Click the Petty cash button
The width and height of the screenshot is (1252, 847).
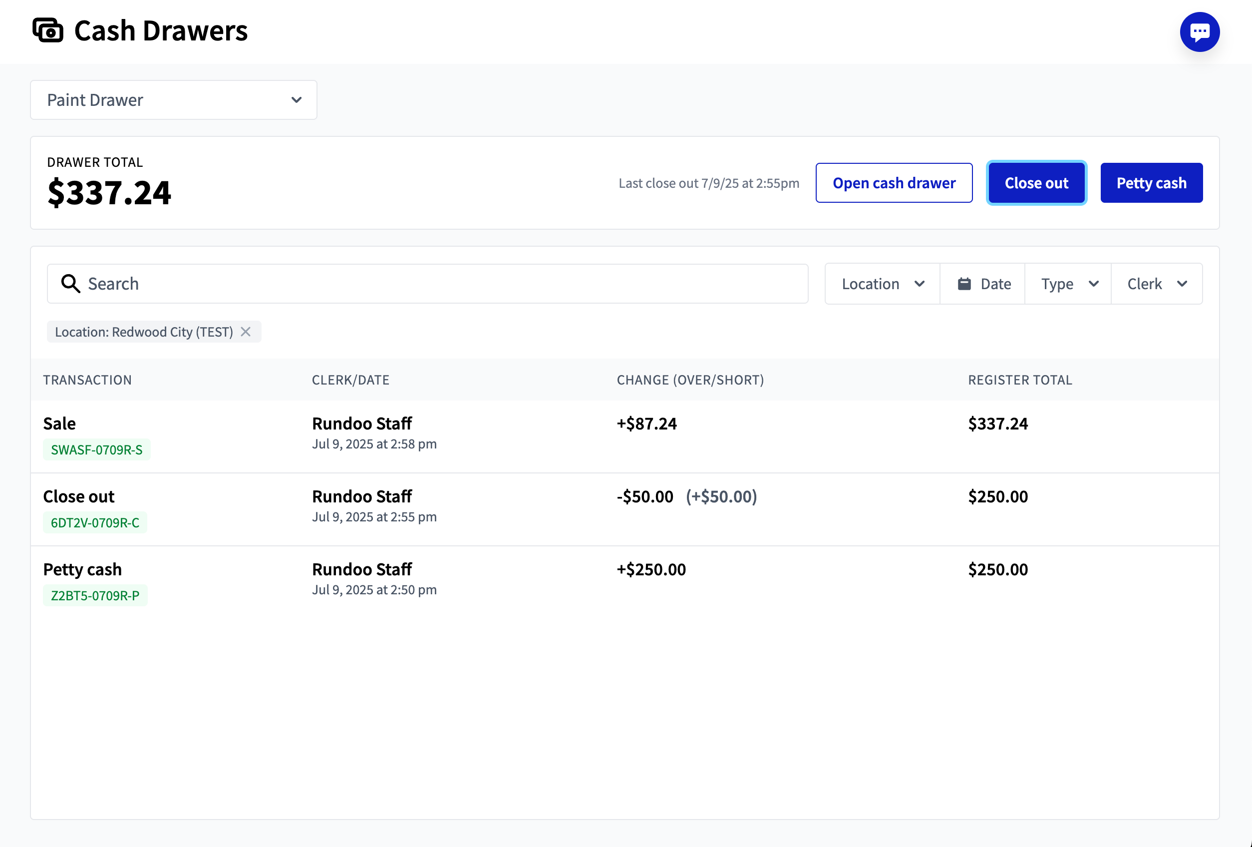click(1151, 183)
